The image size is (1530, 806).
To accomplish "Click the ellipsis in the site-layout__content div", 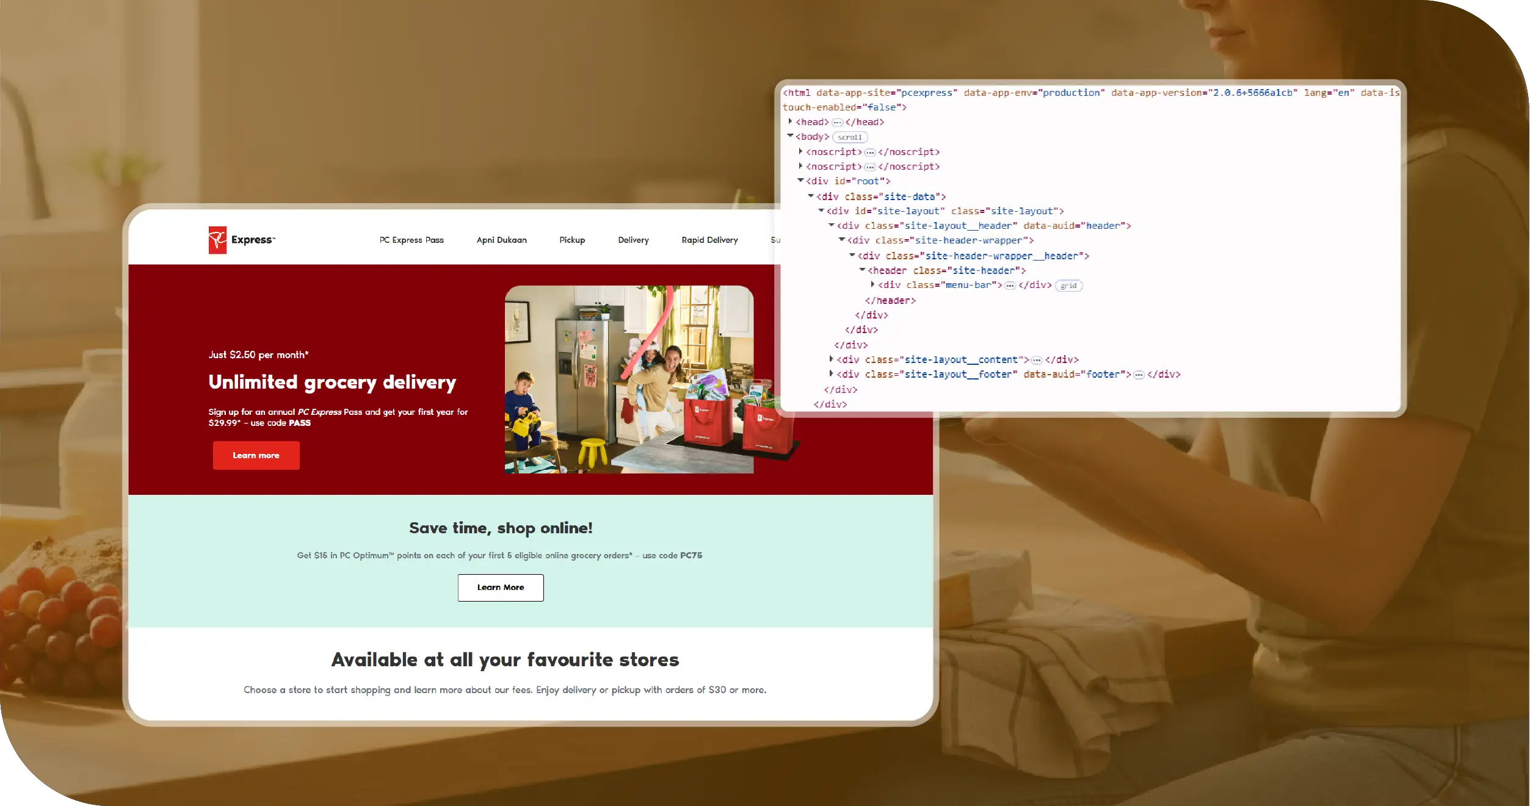I will [x=1036, y=361].
